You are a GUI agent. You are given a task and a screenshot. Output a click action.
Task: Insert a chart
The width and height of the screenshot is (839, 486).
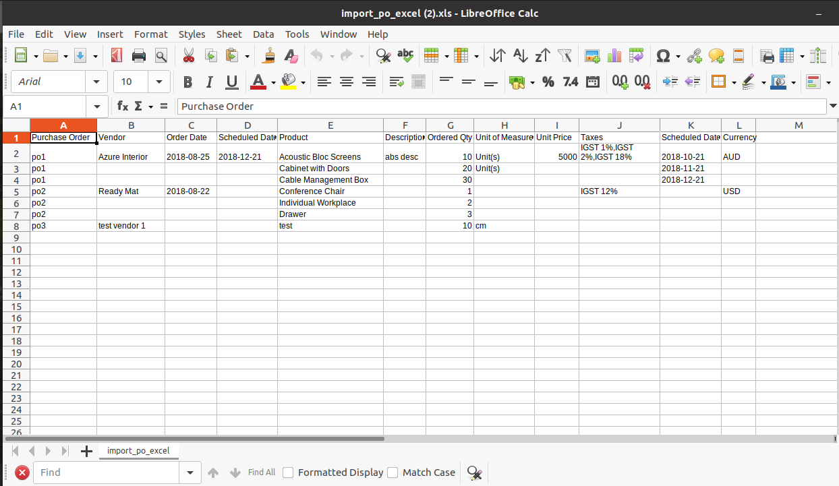coord(614,55)
